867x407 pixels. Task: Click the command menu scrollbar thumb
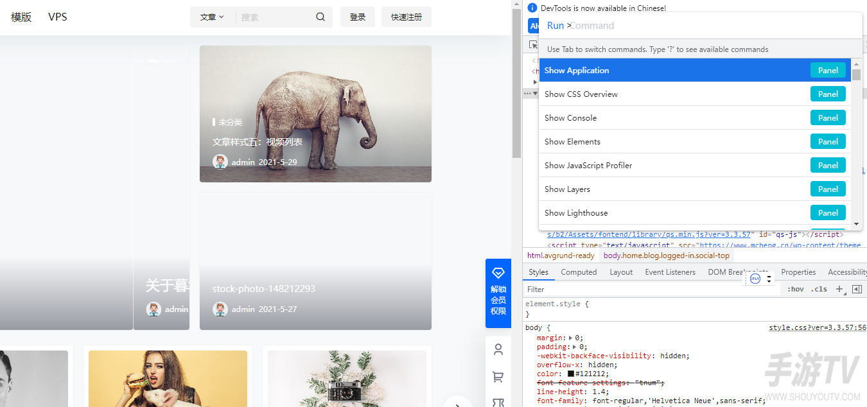click(x=856, y=74)
